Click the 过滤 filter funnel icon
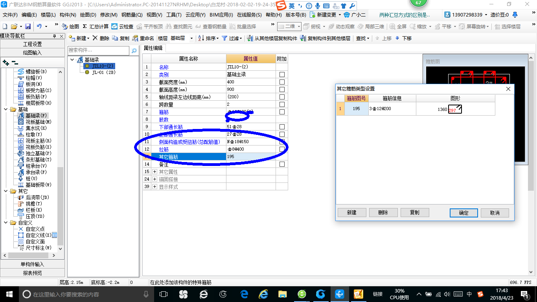537x302 pixels. coord(224,38)
